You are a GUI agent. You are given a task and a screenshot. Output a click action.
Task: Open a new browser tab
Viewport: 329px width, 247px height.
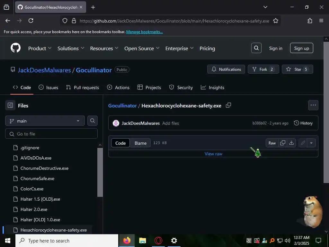coord(93,7)
